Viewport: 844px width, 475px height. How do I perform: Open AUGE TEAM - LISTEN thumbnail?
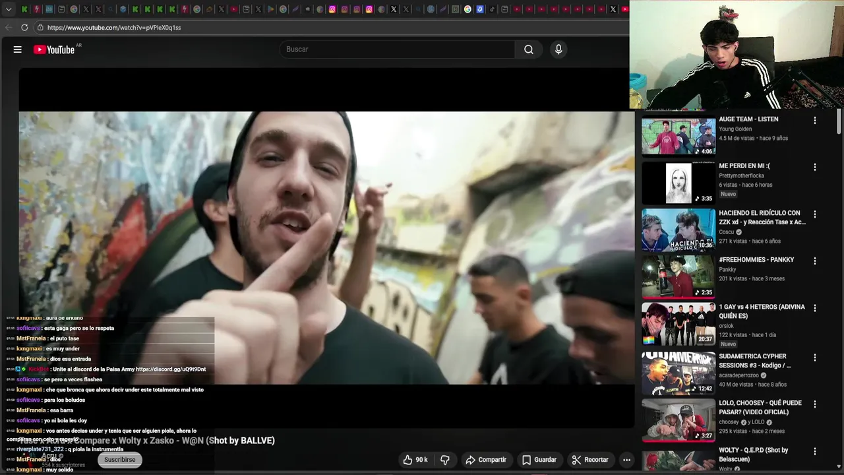[x=678, y=137]
